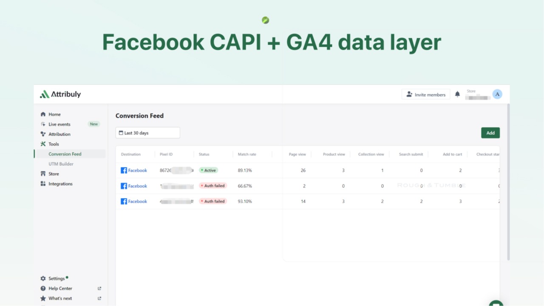Open the Settings menu item

[57, 278]
